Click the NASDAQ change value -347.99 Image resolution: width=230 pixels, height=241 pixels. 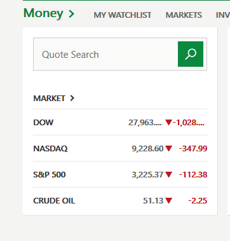click(x=193, y=148)
